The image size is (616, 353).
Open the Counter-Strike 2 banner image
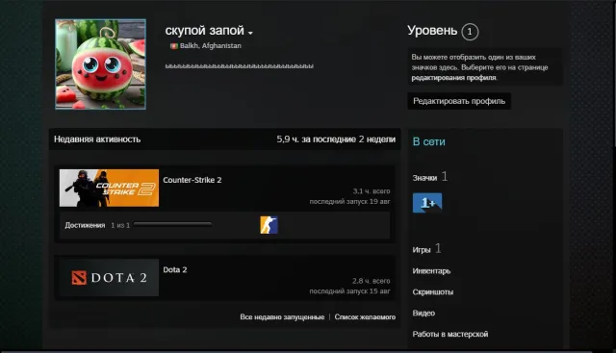[x=109, y=188]
